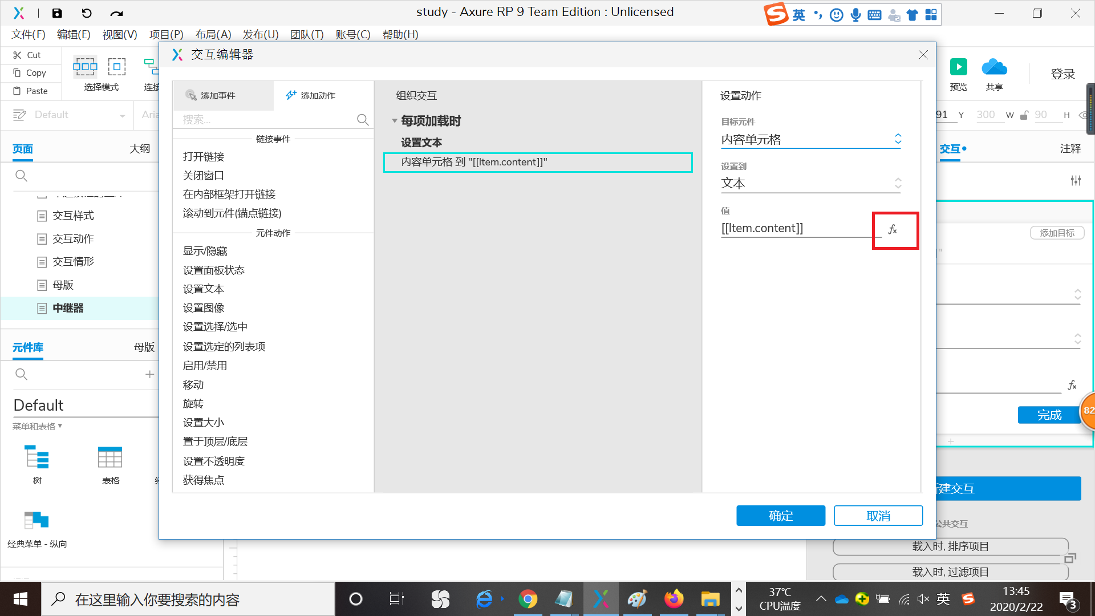Click the 取消 (Cancel) button
The width and height of the screenshot is (1095, 616).
[878, 515]
